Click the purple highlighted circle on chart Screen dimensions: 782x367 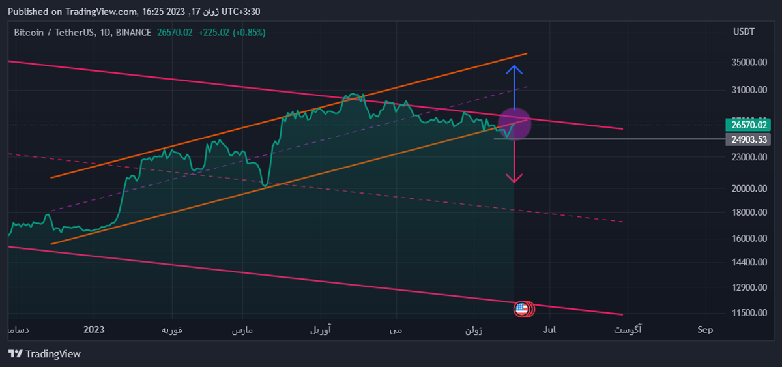click(x=515, y=123)
